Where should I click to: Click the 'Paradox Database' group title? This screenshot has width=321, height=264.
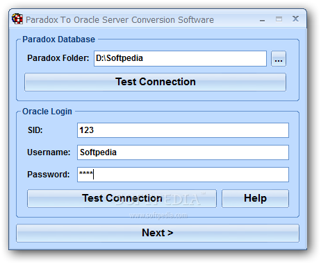click(x=59, y=39)
